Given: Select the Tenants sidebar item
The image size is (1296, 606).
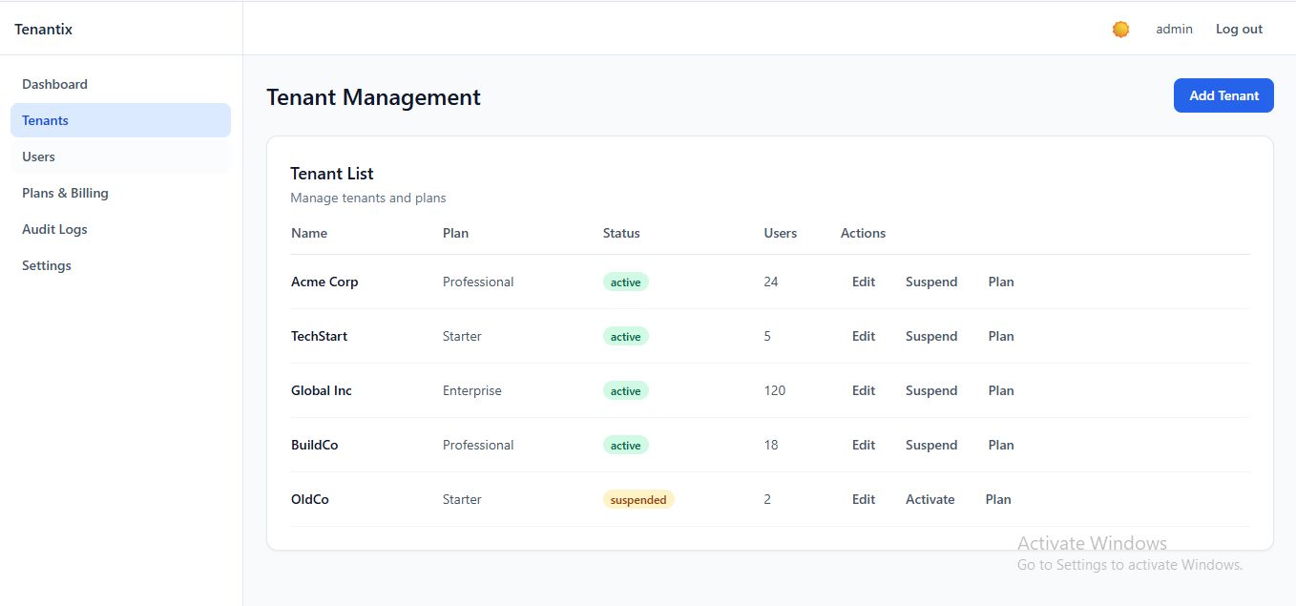Looking at the screenshot, I should (46, 120).
